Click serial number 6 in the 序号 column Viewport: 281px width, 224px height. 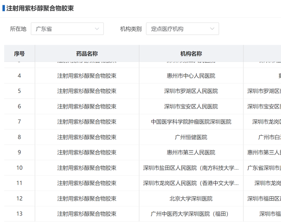coord(19,107)
